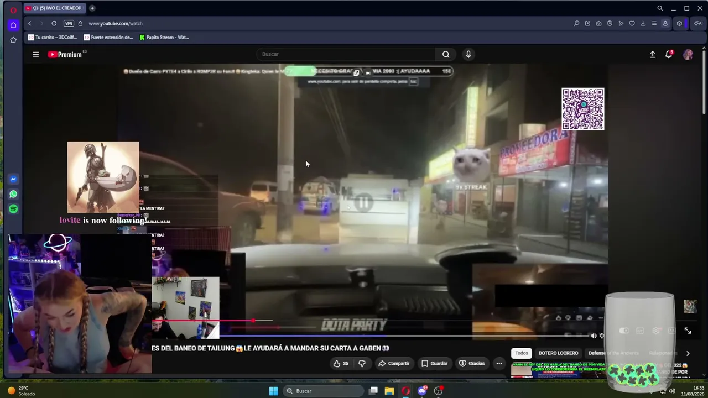Open the YouTube account avatar menu

click(688, 54)
